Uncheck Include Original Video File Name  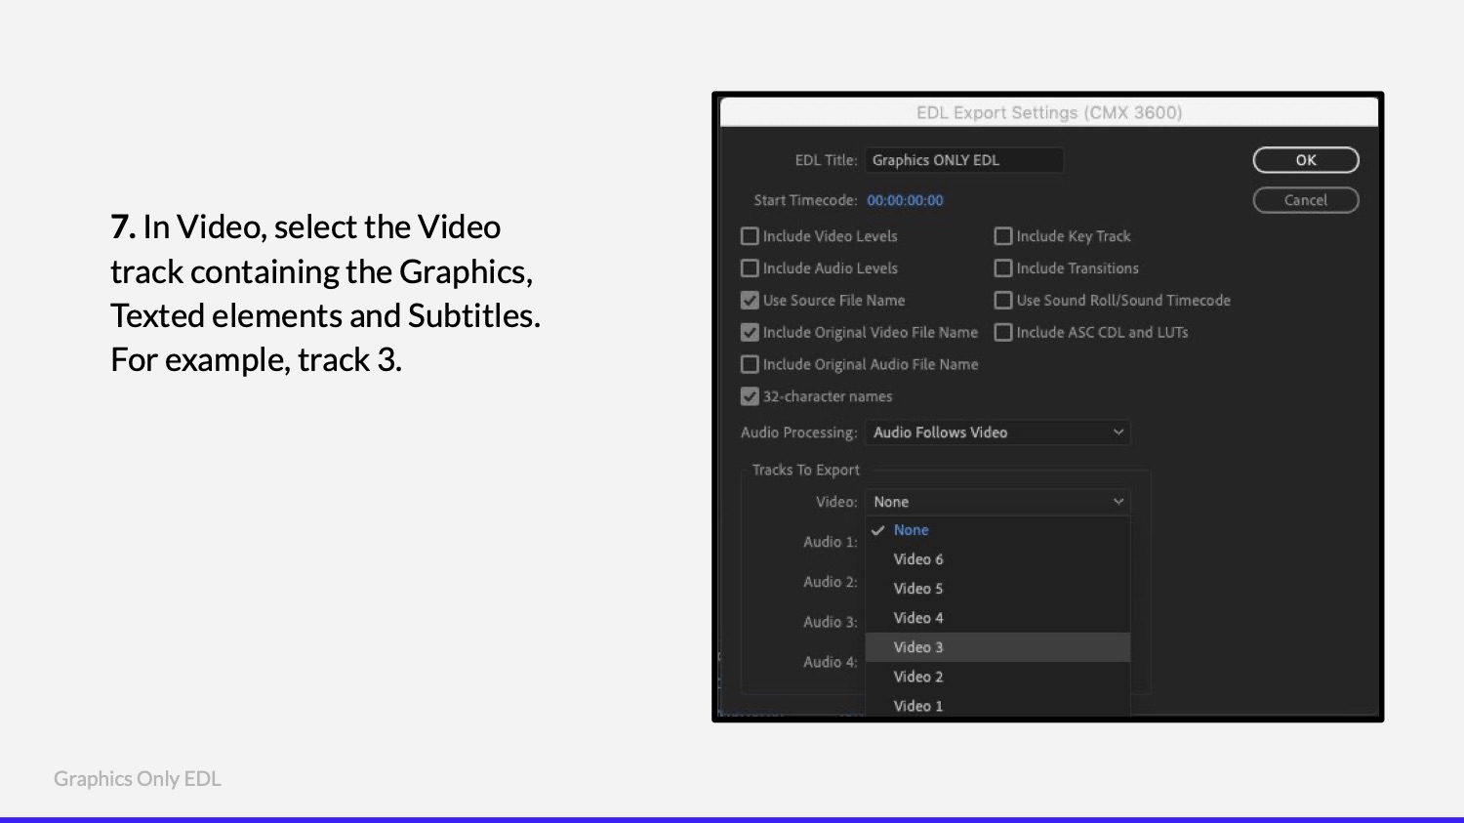tap(750, 333)
